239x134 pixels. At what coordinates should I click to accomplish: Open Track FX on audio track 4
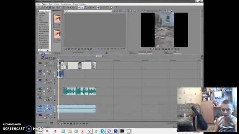(47, 89)
